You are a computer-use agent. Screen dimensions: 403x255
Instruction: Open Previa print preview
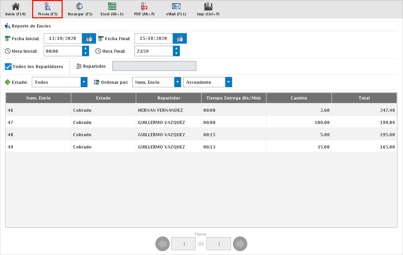click(x=47, y=9)
